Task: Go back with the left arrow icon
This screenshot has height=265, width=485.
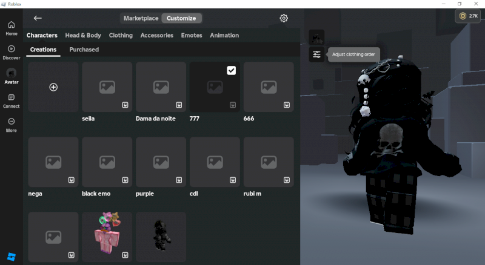Action: tap(38, 18)
